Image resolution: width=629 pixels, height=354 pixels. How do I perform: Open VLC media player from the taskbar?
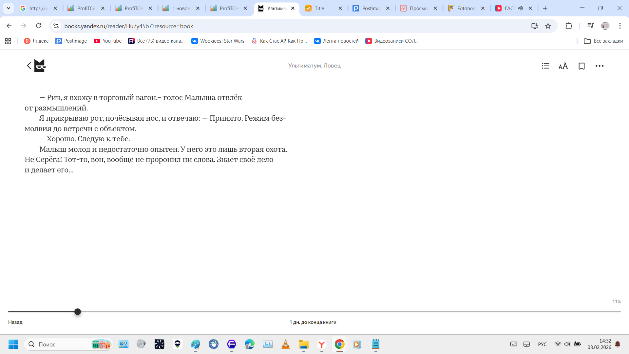click(285, 344)
